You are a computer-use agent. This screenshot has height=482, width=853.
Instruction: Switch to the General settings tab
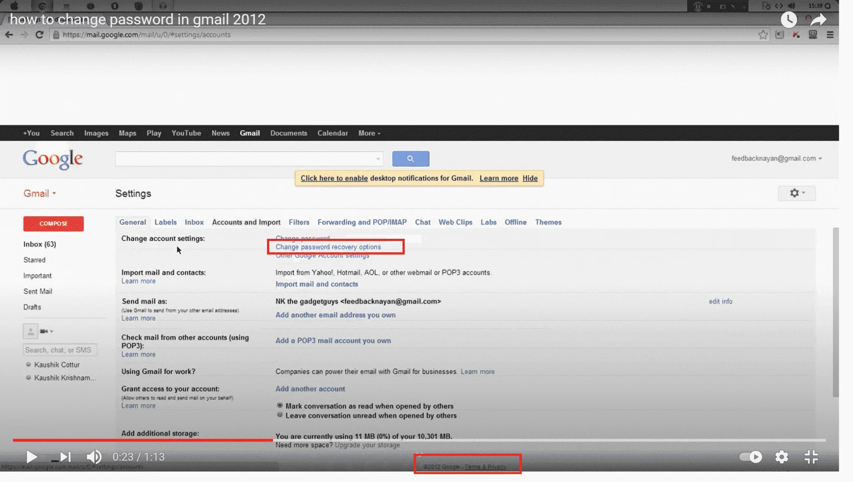click(132, 222)
